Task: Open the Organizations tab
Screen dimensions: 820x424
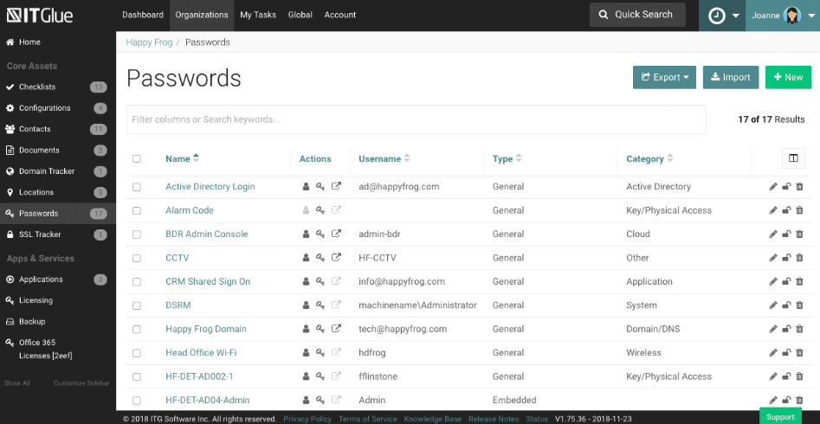Action: [x=202, y=16]
